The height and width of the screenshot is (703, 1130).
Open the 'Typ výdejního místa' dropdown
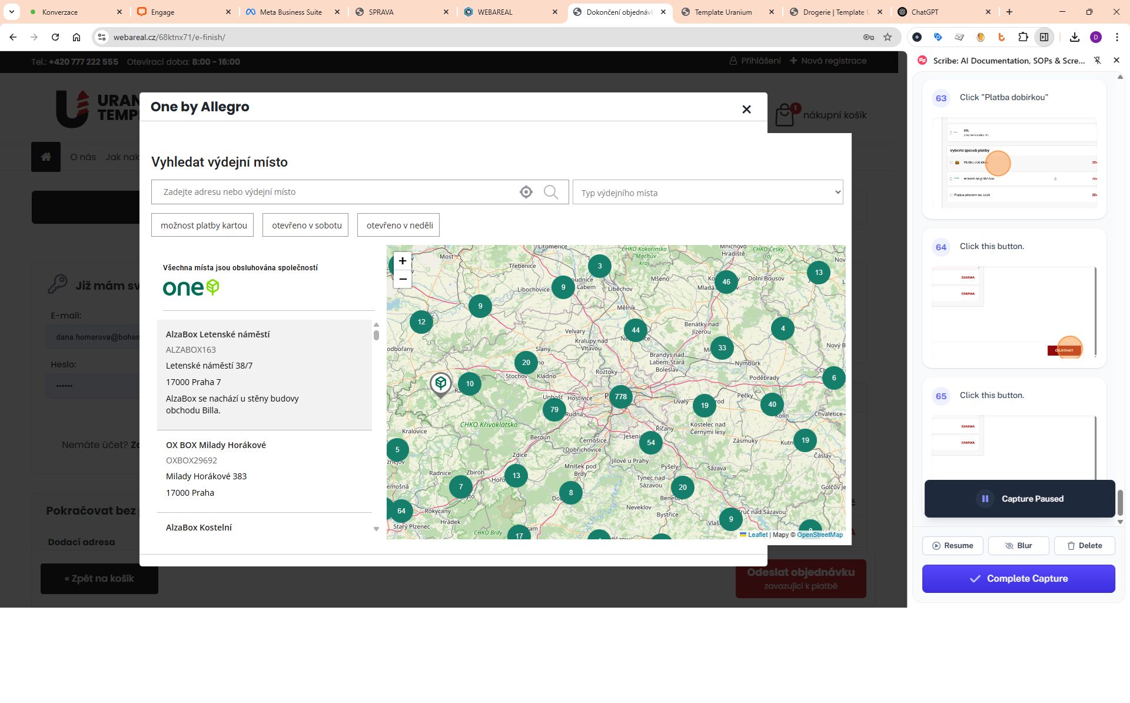707,193
